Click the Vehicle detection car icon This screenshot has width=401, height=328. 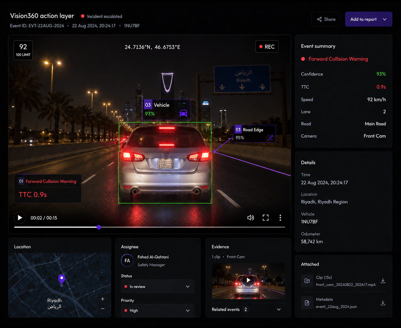click(183, 113)
